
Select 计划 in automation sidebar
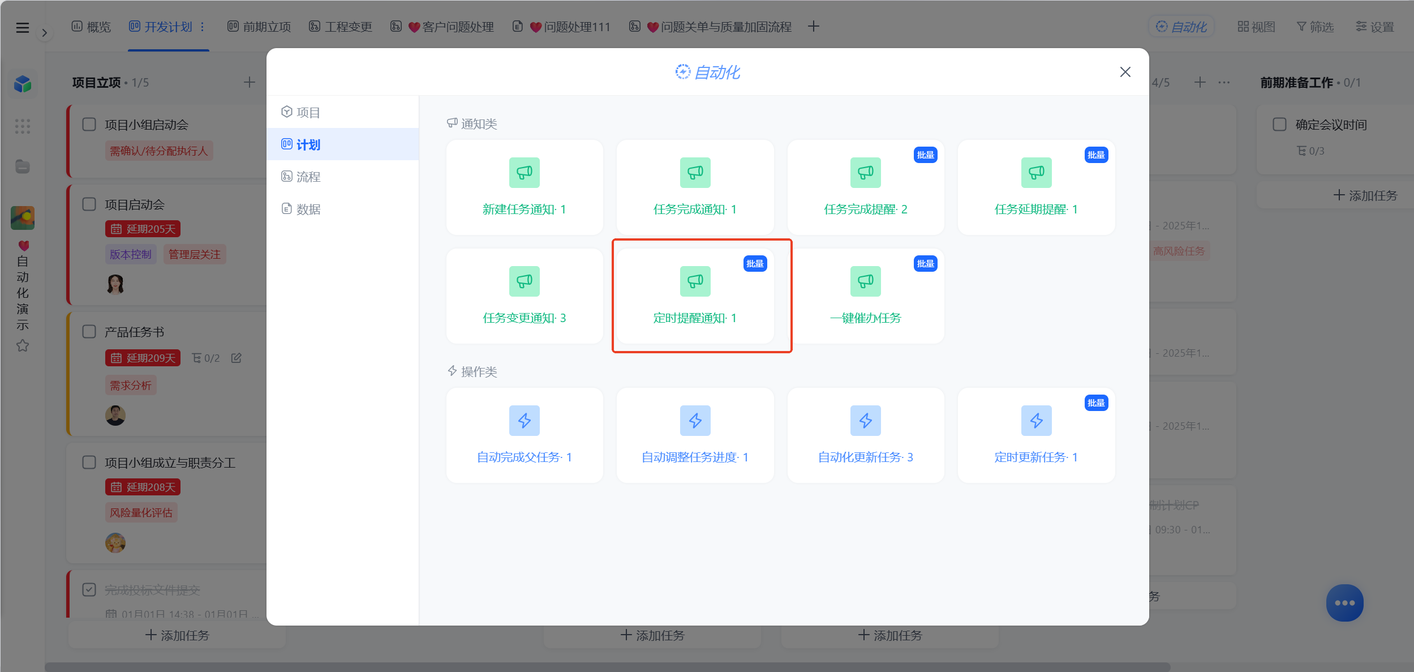[x=343, y=144]
